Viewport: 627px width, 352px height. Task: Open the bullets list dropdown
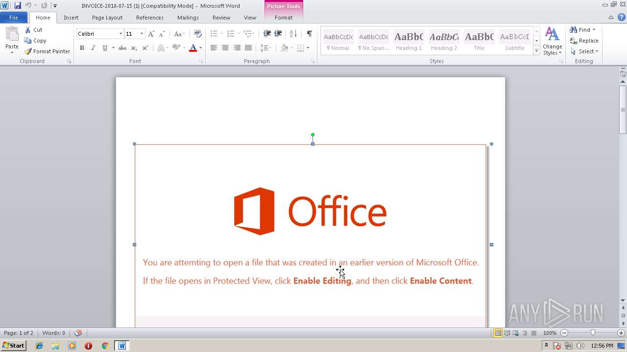pos(221,34)
